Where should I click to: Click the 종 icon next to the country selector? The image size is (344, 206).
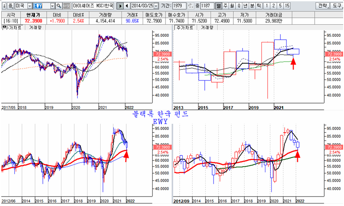coord(10,6)
